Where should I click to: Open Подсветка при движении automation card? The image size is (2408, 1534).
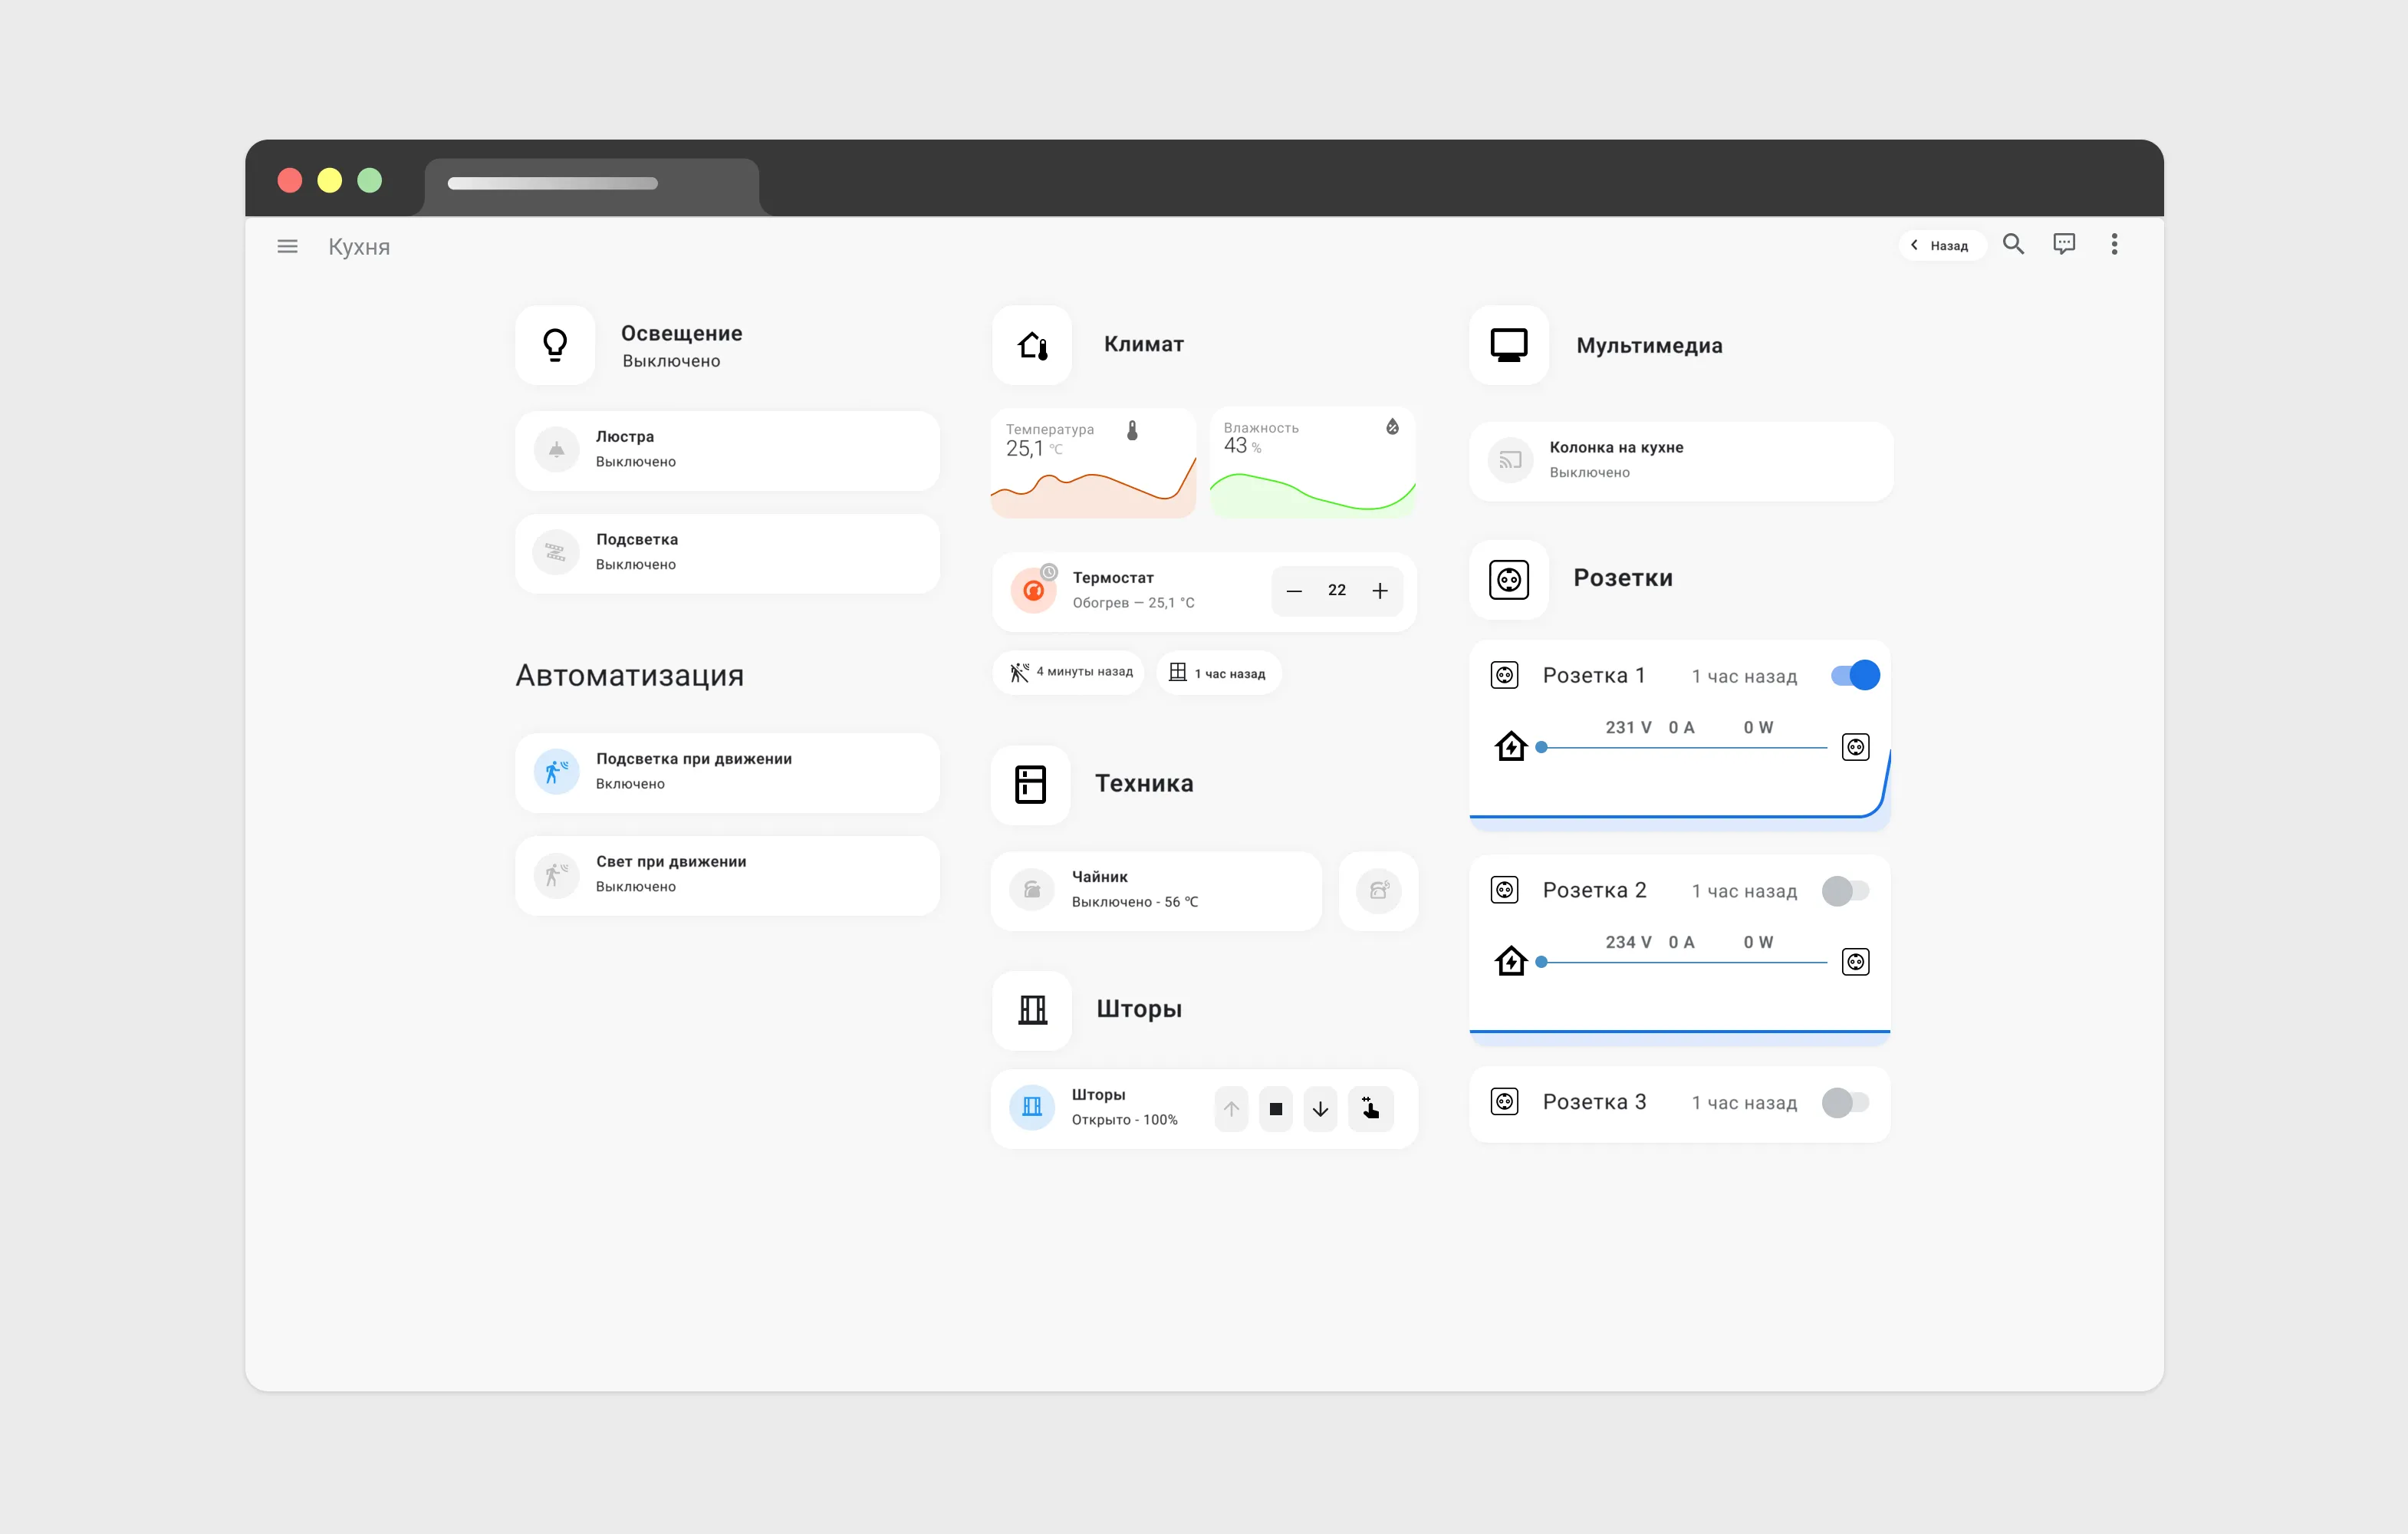[727, 772]
